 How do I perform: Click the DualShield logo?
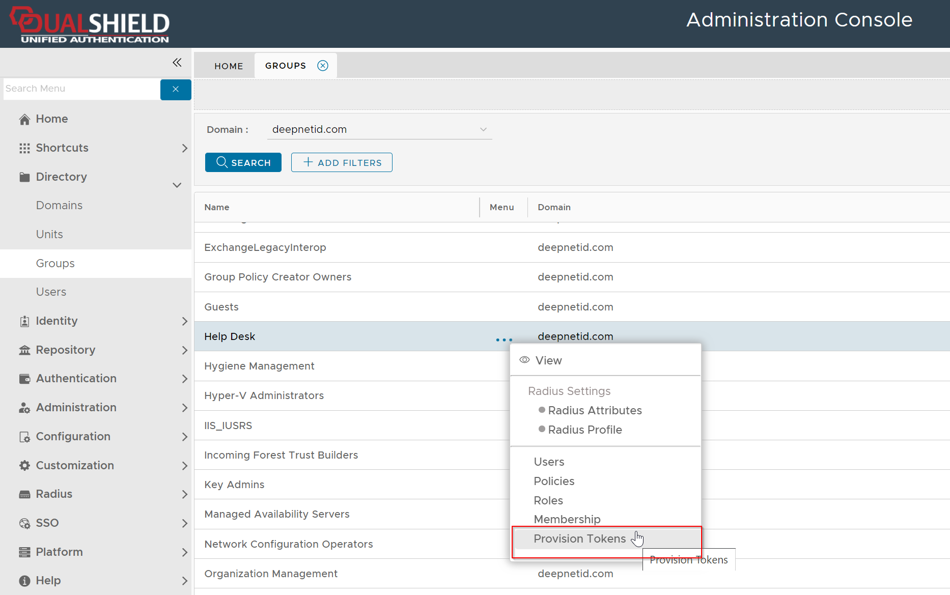click(90, 24)
